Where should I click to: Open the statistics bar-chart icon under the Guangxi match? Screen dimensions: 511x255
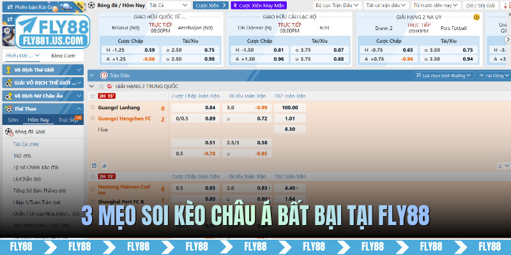pyautogui.click(x=104, y=166)
